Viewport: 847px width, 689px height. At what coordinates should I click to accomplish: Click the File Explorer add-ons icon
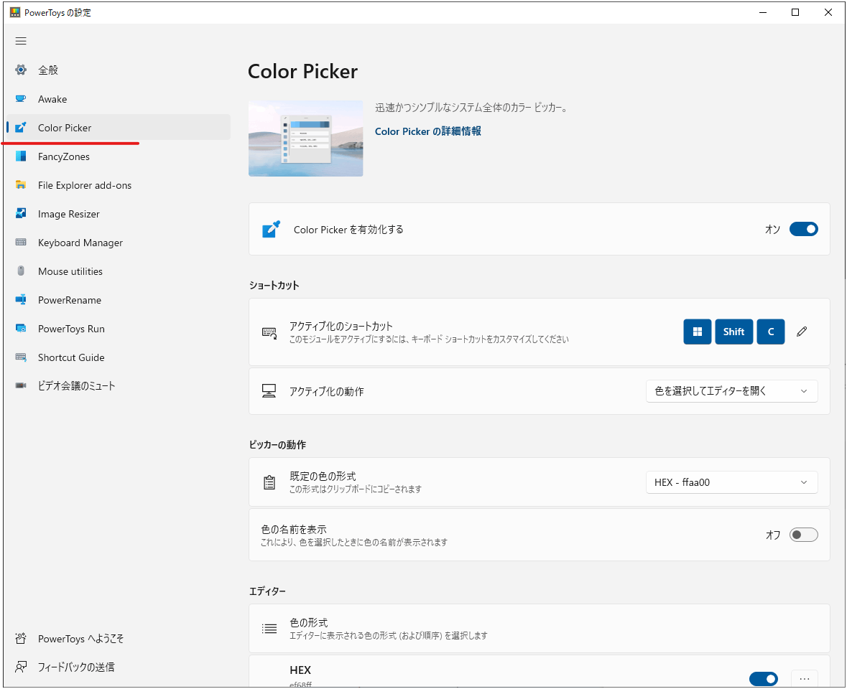point(21,185)
